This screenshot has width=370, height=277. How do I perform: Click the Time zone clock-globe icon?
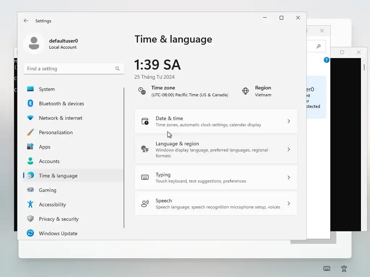click(x=142, y=91)
